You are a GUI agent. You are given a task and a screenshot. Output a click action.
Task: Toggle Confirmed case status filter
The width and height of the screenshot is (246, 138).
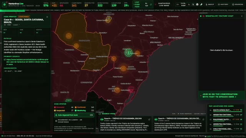click(85, 107)
